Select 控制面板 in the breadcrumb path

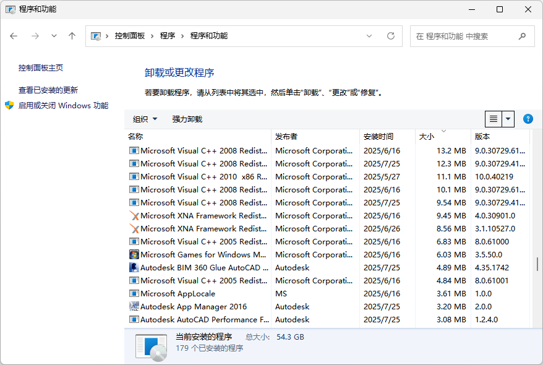[x=129, y=36]
